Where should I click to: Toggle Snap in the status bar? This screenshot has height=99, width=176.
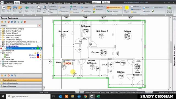tap(77, 92)
